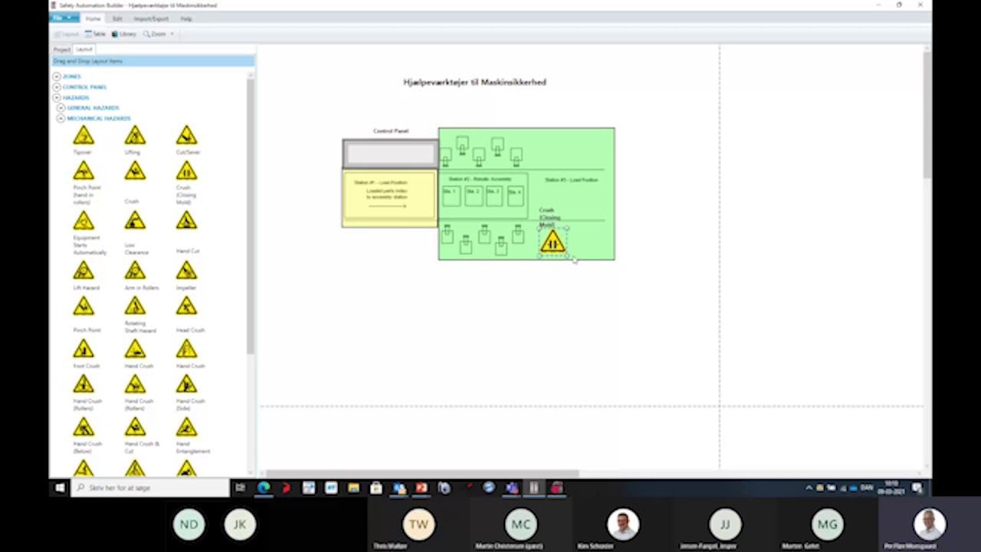Expand the GENERAL HAZARDS group
Viewport: 981px width, 552px height.
[x=61, y=108]
